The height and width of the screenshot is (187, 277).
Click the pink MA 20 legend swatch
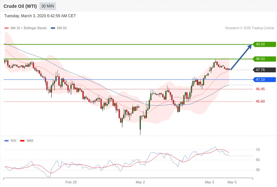click(x=7, y=28)
